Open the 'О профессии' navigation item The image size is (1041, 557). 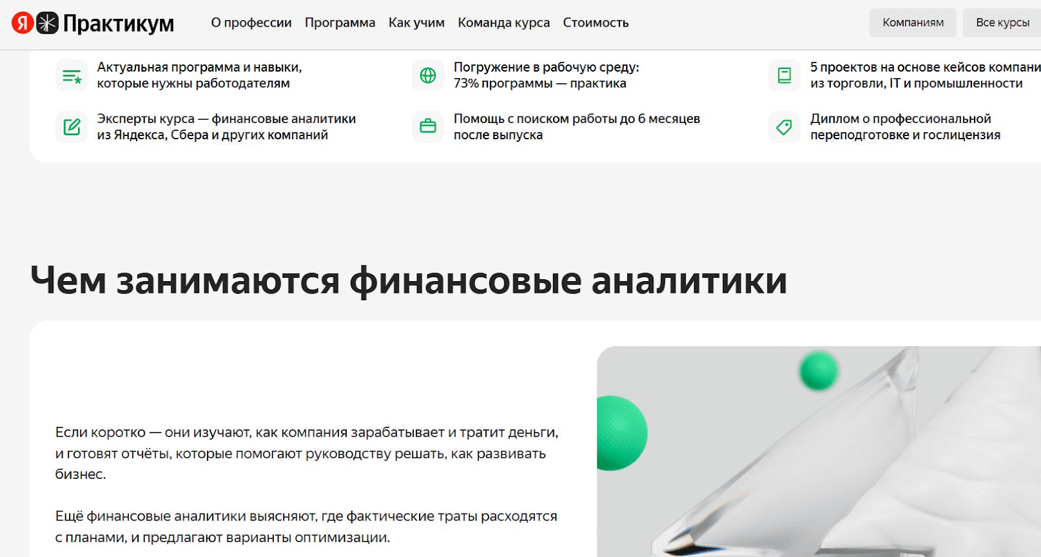(251, 23)
